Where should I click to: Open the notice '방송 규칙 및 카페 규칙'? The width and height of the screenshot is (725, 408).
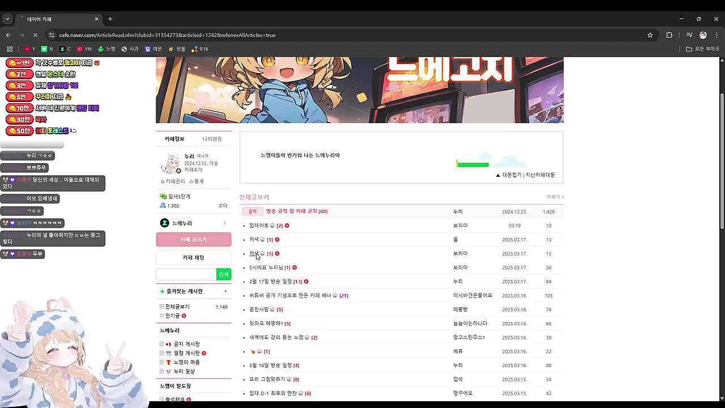pyautogui.click(x=292, y=211)
